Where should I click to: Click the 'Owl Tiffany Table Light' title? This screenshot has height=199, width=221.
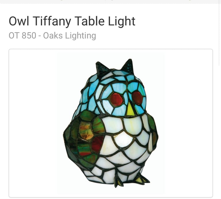72,21
